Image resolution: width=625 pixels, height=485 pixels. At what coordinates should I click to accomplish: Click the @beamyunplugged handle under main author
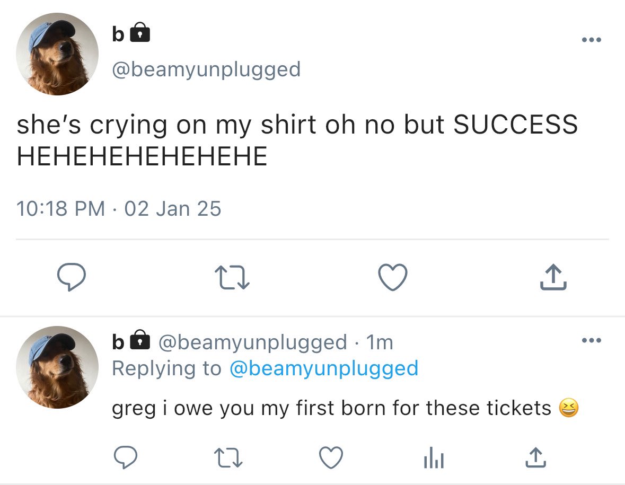[x=206, y=69]
